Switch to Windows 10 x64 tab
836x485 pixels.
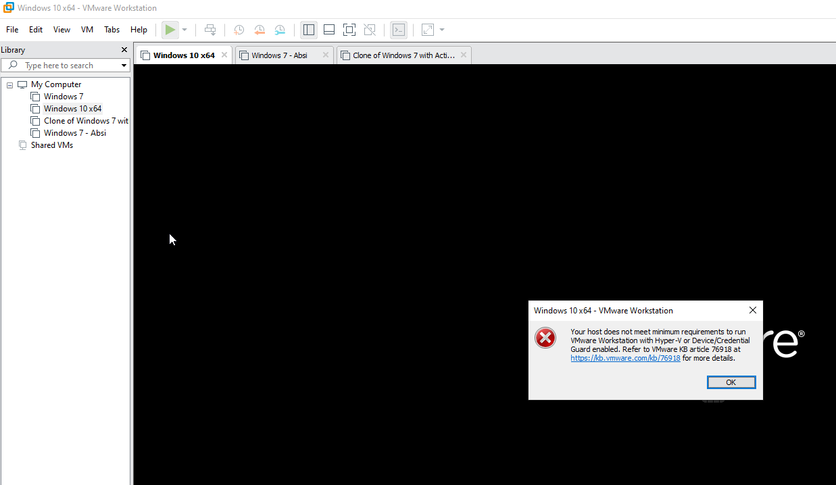[x=184, y=55]
